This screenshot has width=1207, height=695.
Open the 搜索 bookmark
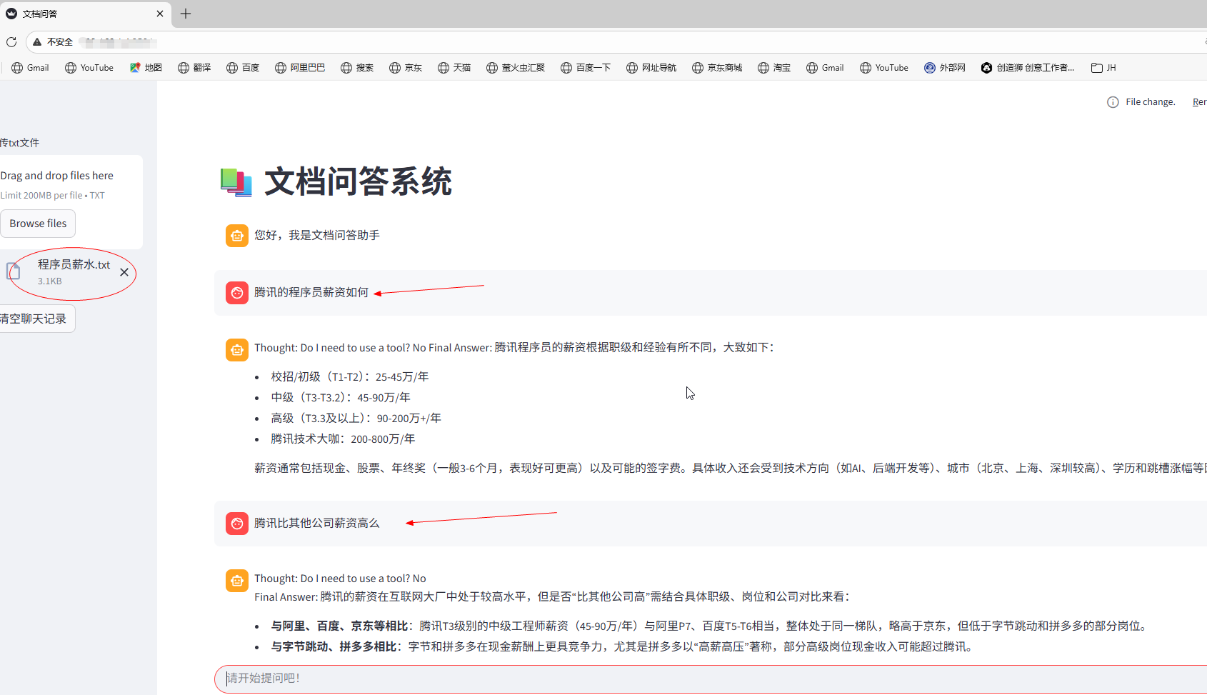click(357, 68)
